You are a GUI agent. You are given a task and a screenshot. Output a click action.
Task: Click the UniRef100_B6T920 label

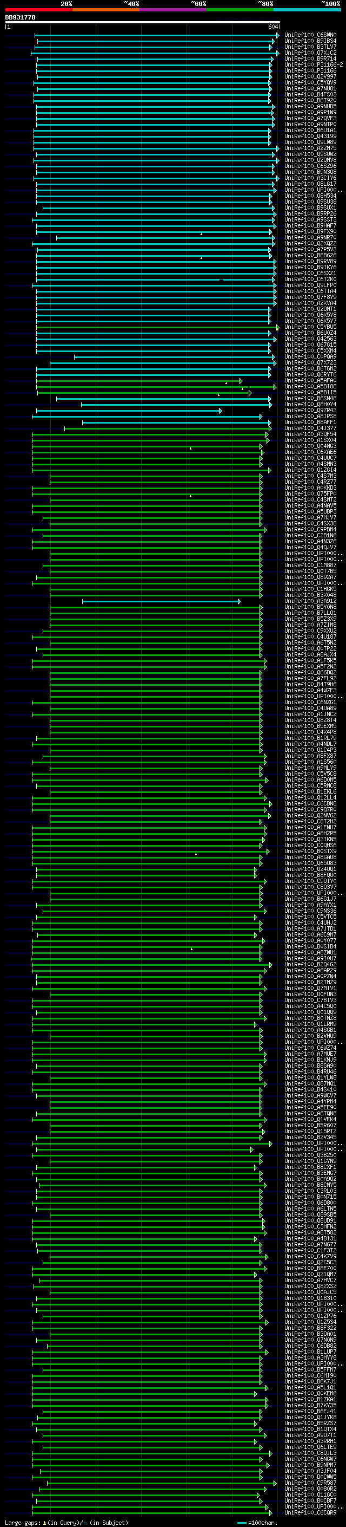coord(310,101)
